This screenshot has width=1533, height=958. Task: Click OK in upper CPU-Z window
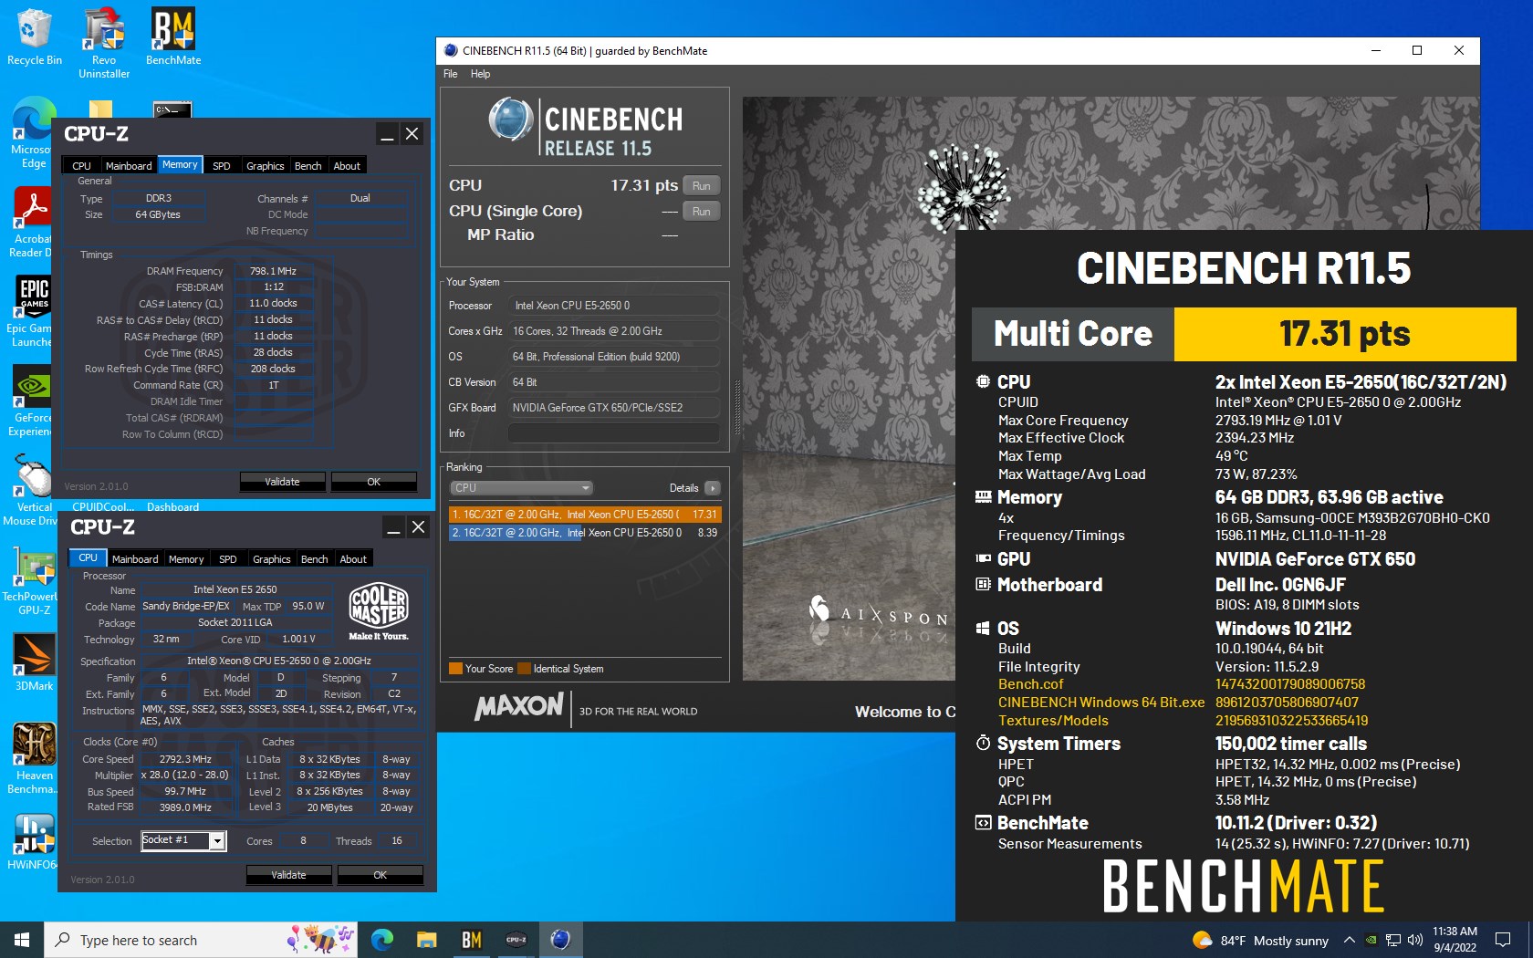click(x=373, y=481)
